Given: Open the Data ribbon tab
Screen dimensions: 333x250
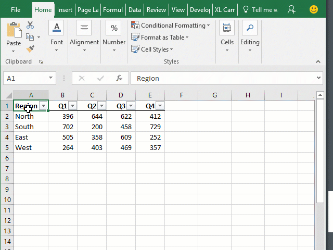Looking at the screenshot, I should click(x=135, y=9).
